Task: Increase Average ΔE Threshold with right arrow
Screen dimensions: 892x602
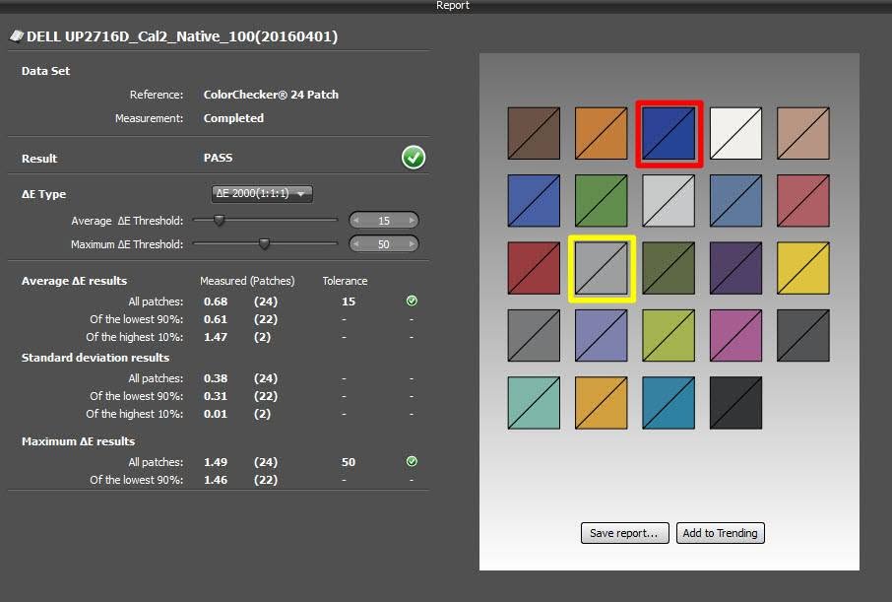Action: click(x=412, y=221)
